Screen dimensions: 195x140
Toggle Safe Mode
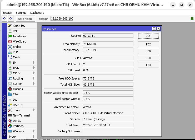coord(26,19)
